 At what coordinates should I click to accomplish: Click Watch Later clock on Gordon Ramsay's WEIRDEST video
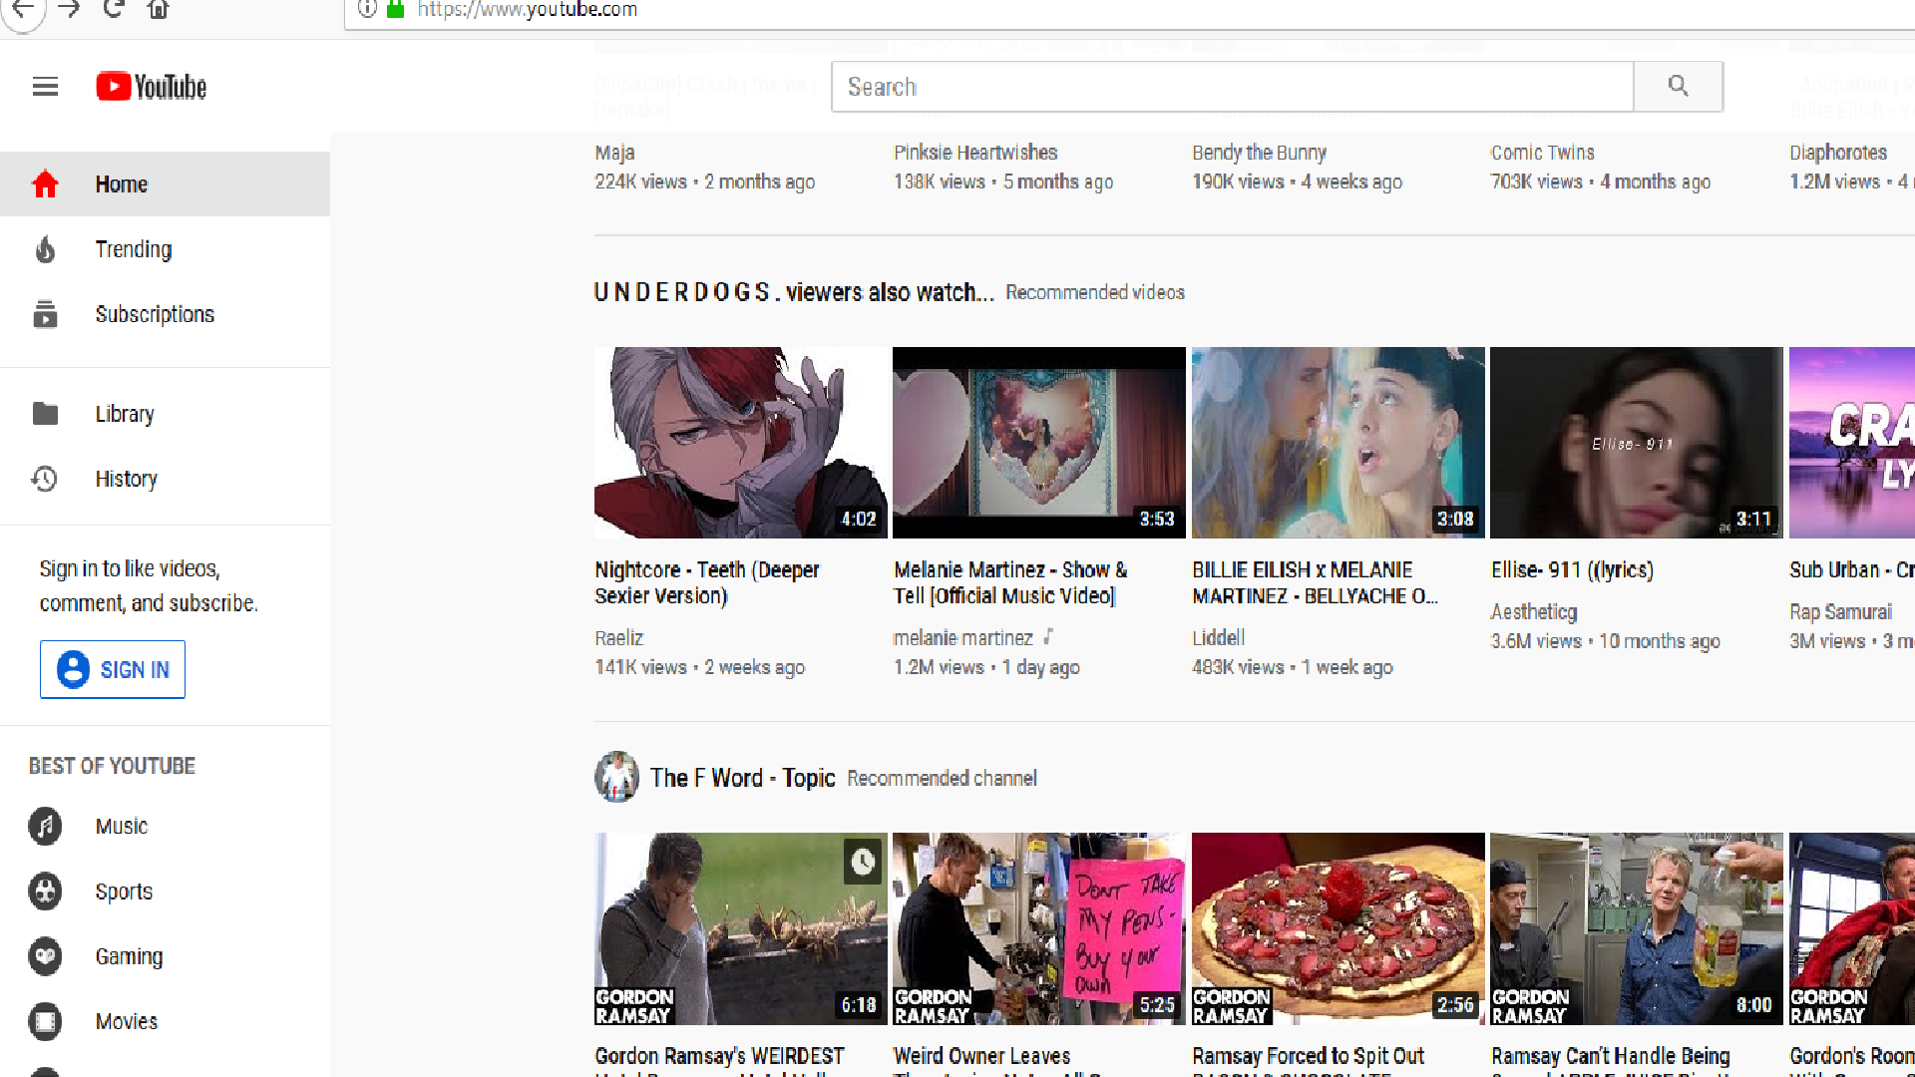[x=863, y=862]
